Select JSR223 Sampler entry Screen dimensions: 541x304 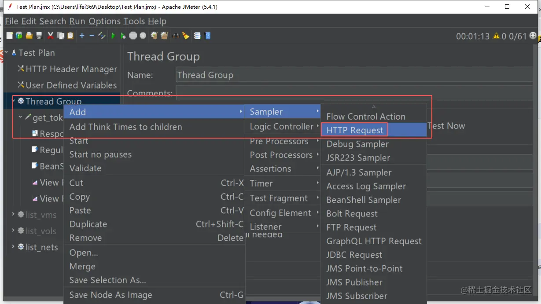pyautogui.click(x=374, y=157)
